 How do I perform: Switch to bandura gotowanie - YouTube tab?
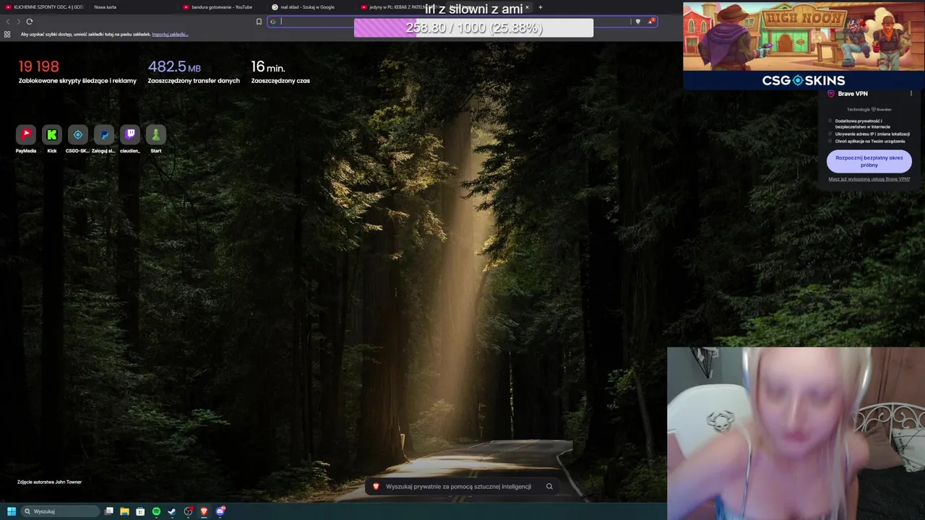[223, 7]
